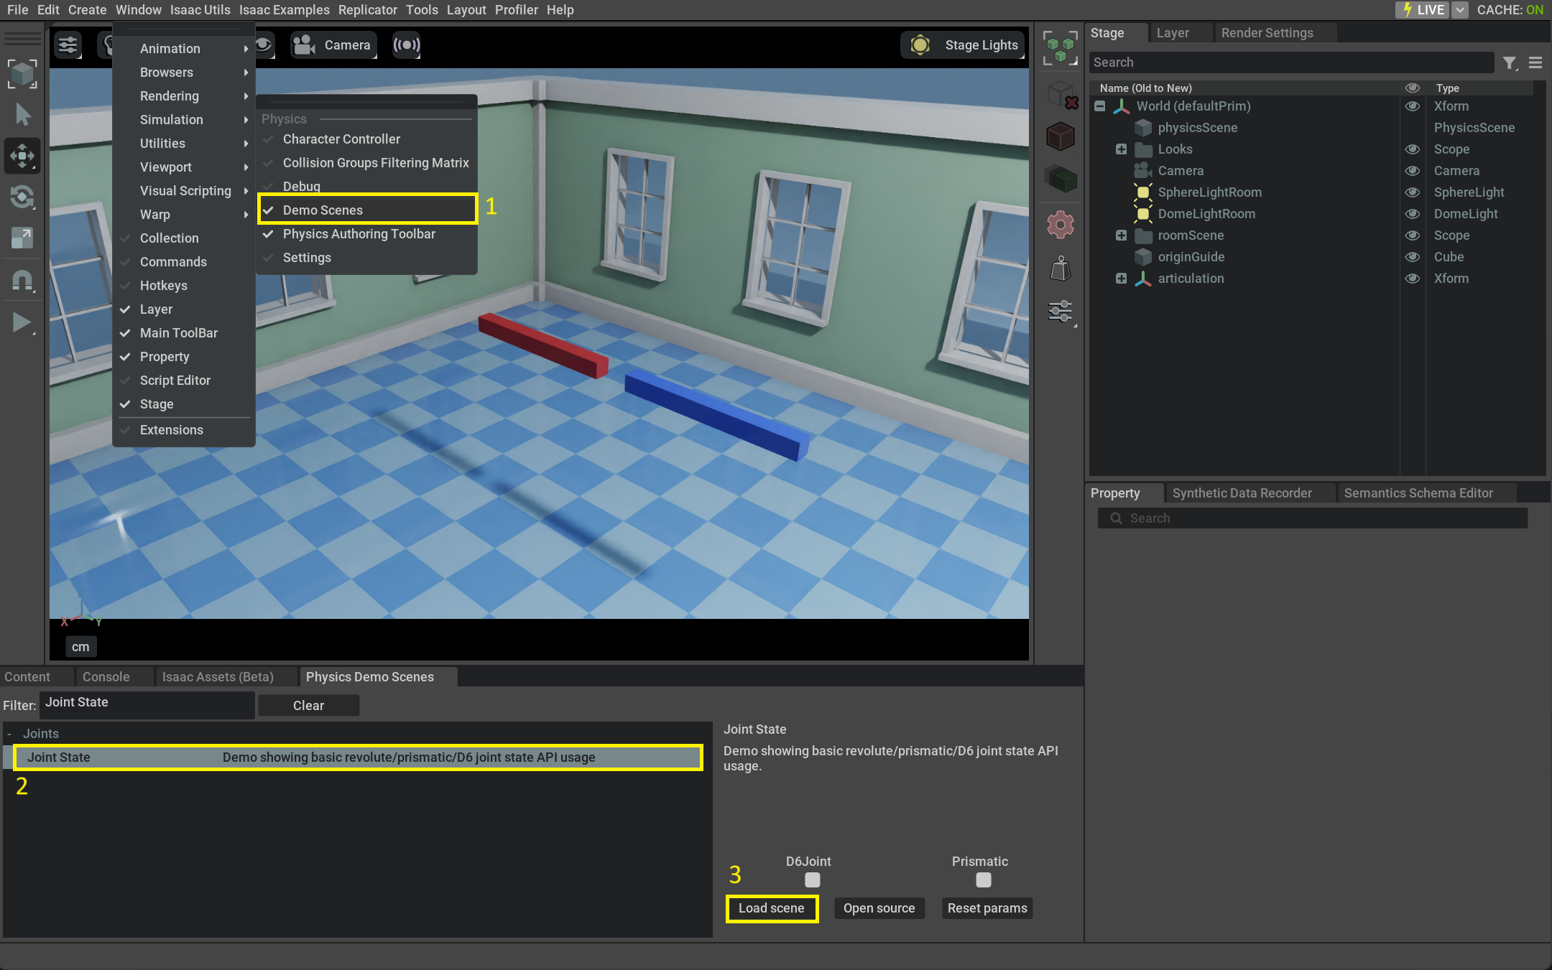Image resolution: width=1552 pixels, height=970 pixels.
Task: Expand the articulation prim
Action: [1121, 279]
